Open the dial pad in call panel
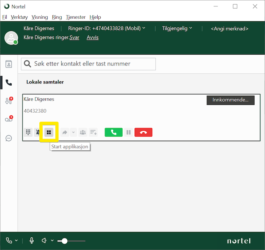Image resolution: width=265 pixels, height=250 pixels. (x=28, y=132)
